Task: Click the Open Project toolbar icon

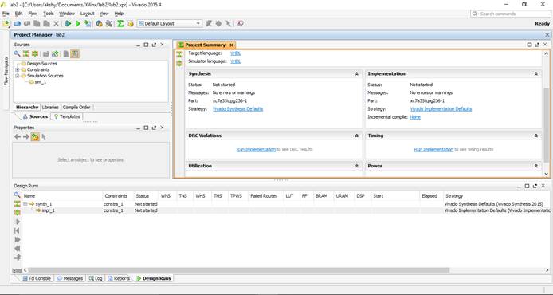Action: coord(17,24)
